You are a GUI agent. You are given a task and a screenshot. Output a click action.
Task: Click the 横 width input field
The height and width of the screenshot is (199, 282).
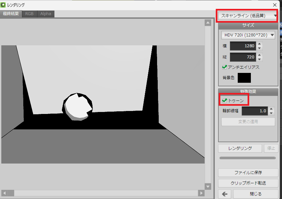coord(243,46)
